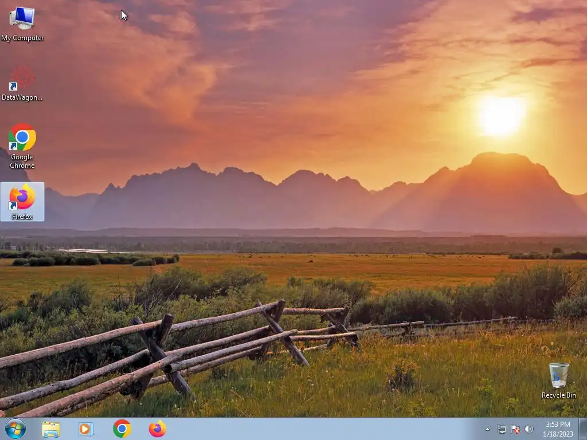Select the Google Chrome desktop shortcut
The width and height of the screenshot is (587, 440).
point(22,146)
